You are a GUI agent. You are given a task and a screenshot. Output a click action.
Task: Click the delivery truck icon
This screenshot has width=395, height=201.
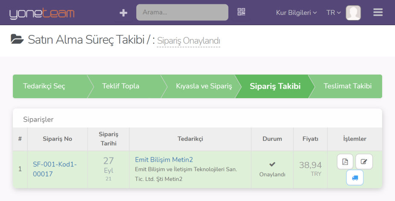[x=355, y=178]
